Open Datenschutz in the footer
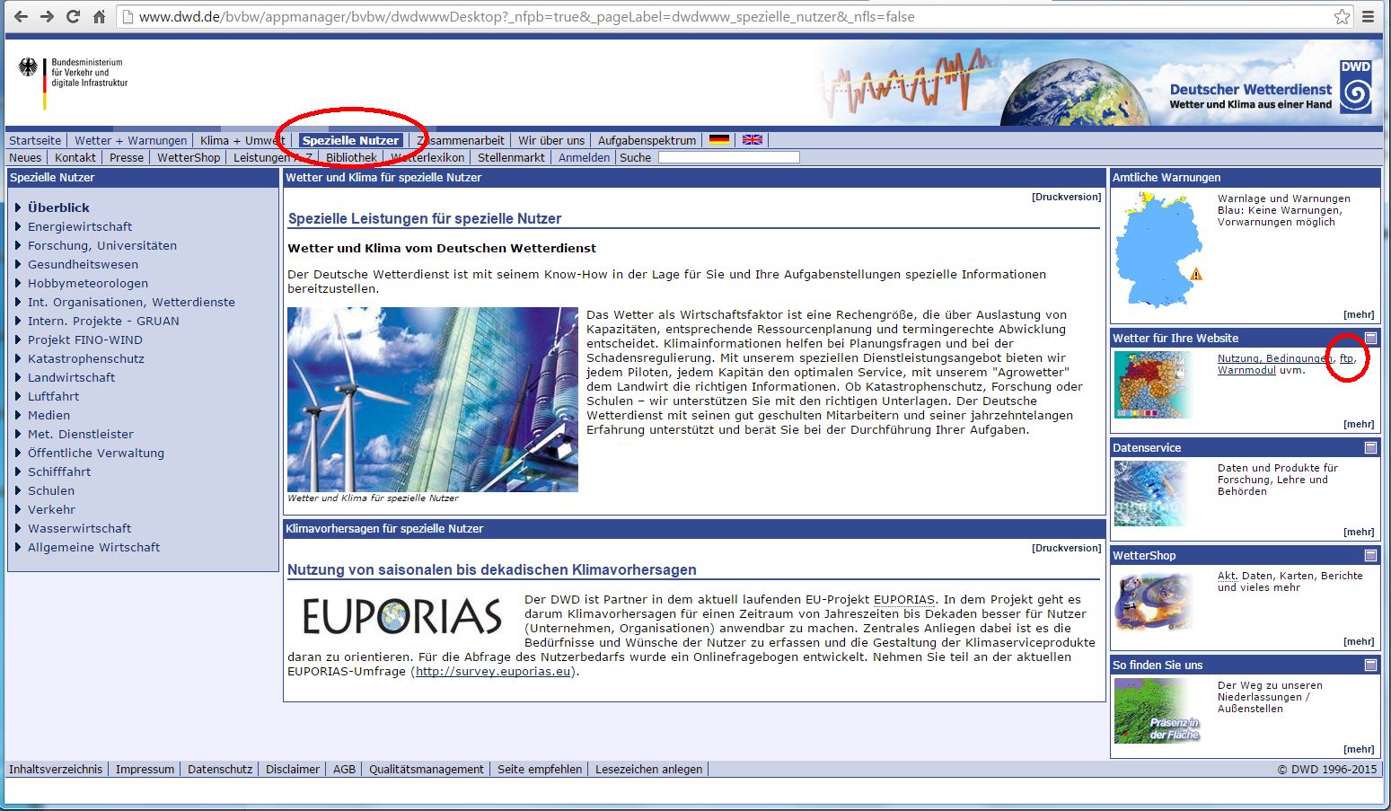1391x811 pixels. 220,769
